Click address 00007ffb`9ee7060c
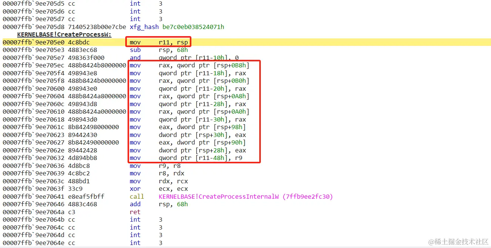Image resolution: width=491 pixels, height=248 pixels. 34,104
